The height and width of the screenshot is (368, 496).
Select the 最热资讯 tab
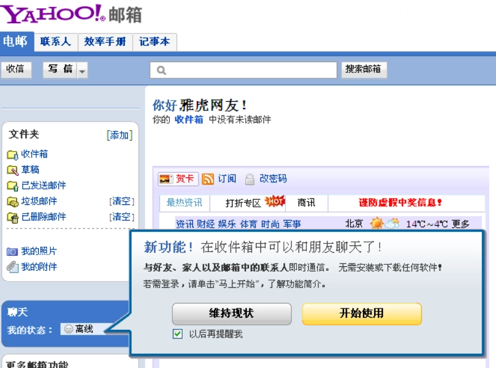coord(185,203)
